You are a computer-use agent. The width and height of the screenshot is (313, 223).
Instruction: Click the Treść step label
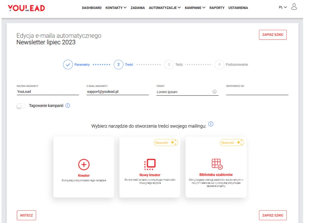click(129, 64)
